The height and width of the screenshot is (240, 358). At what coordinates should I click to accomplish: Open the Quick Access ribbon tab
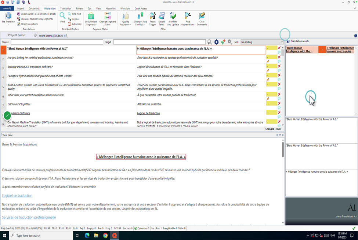(x=141, y=8)
